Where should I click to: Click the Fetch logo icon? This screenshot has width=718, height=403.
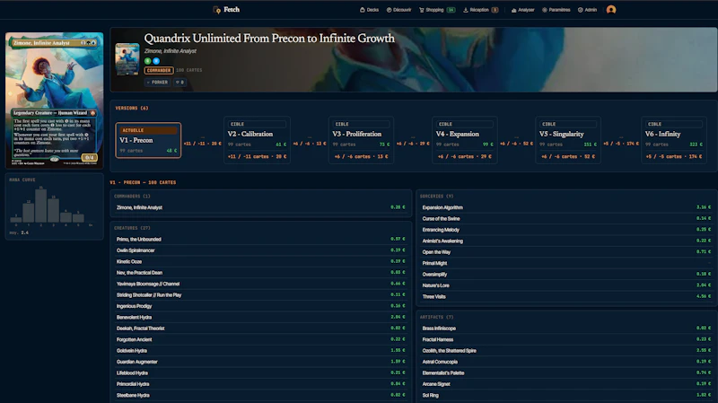coord(217,10)
